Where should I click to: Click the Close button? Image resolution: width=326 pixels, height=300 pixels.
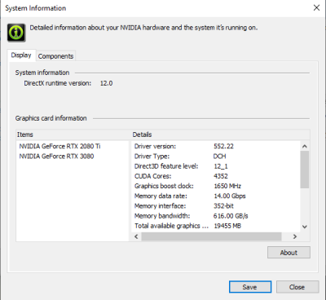point(297,287)
